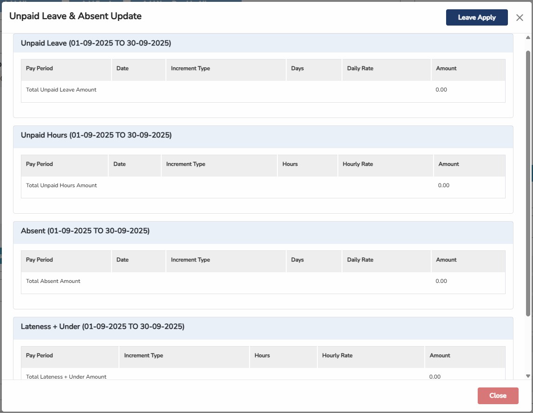Close the dialog with the X icon
This screenshot has height=413, width=533.
(x=520, y=18)
